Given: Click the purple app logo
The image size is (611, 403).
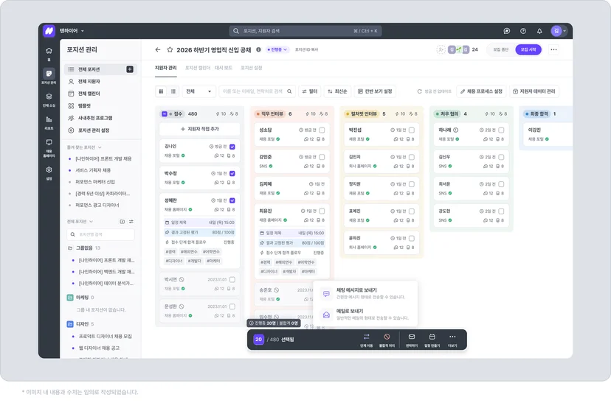Looking at the screenshot, I should 49,31.
